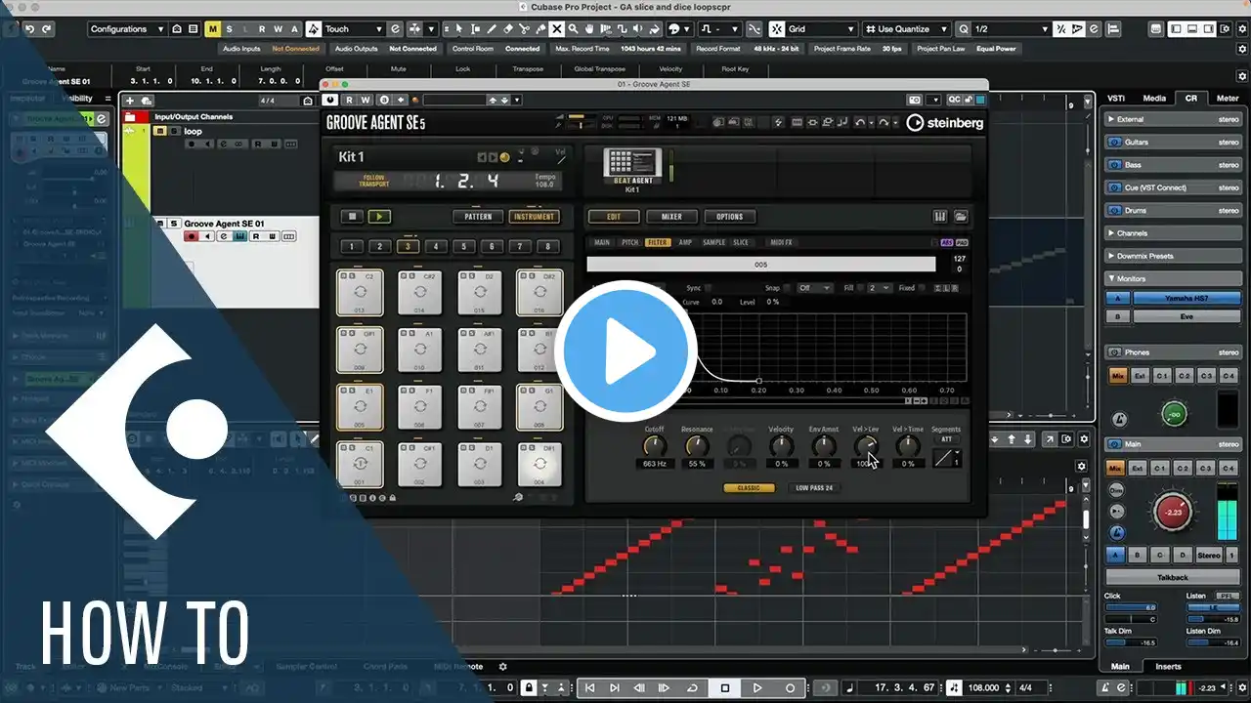Go to project start in transport bar
Image resolution: width=1251 pixels, height=703 pixels.
589,688
